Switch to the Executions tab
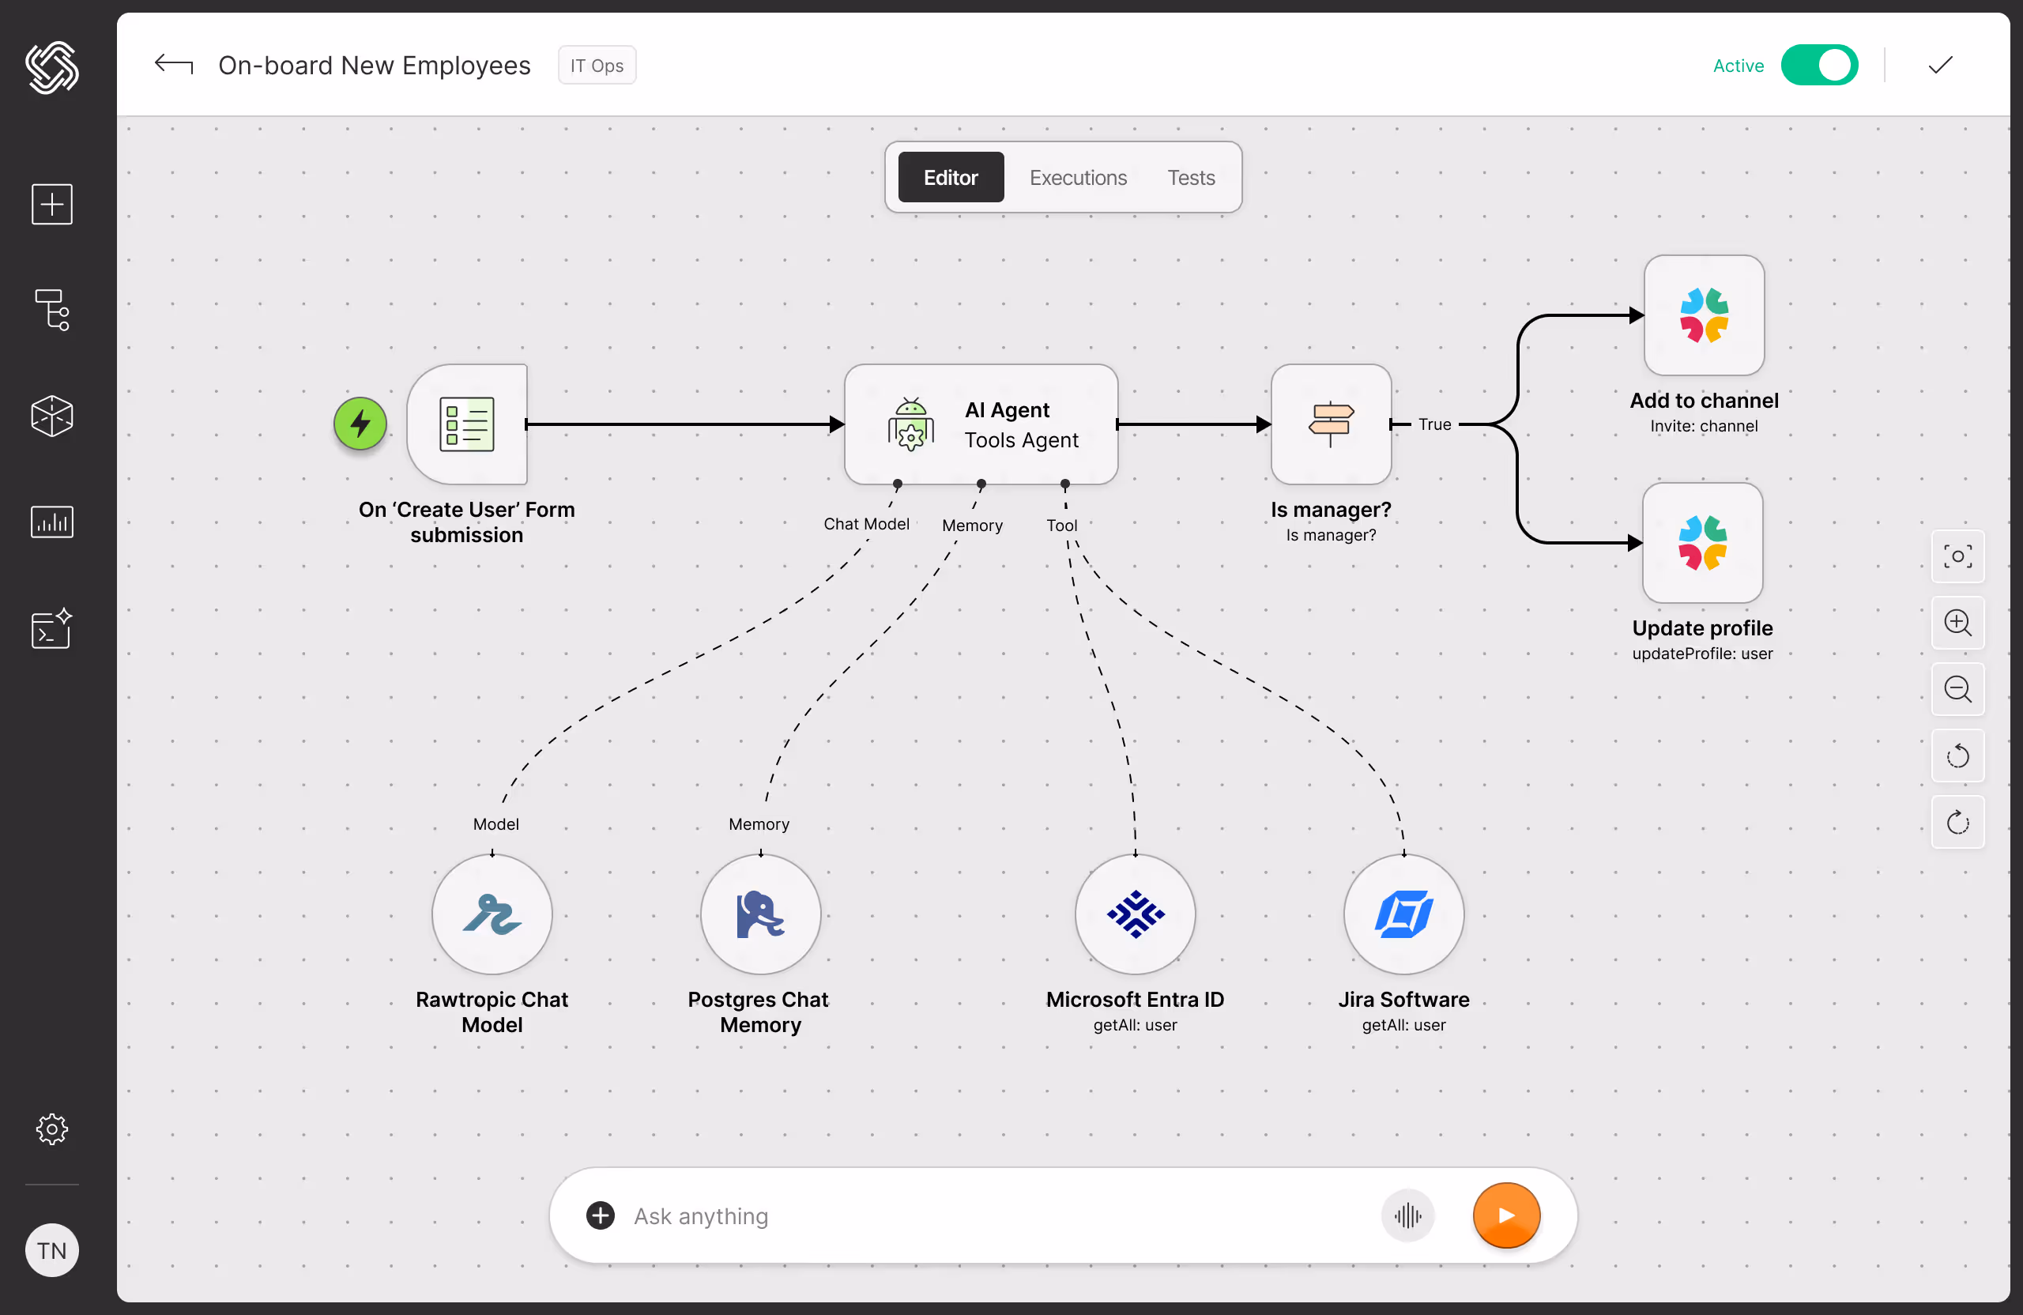The width and height of the screenshot is (2023, 1315). click(x=1078, y=177)
